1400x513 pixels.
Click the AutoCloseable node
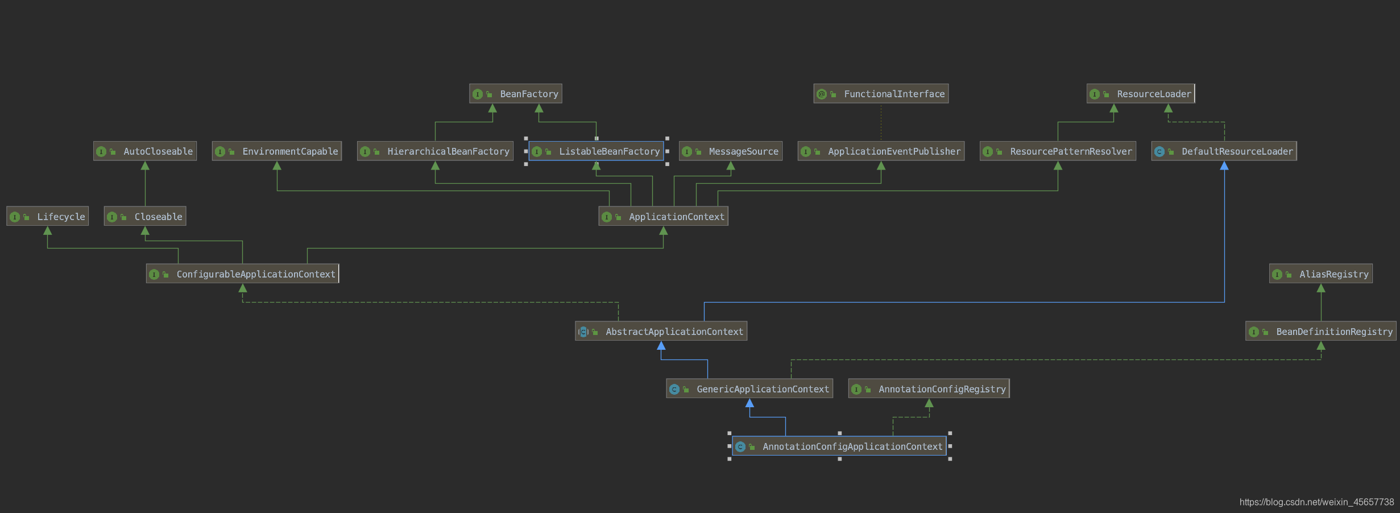[145, 151]
